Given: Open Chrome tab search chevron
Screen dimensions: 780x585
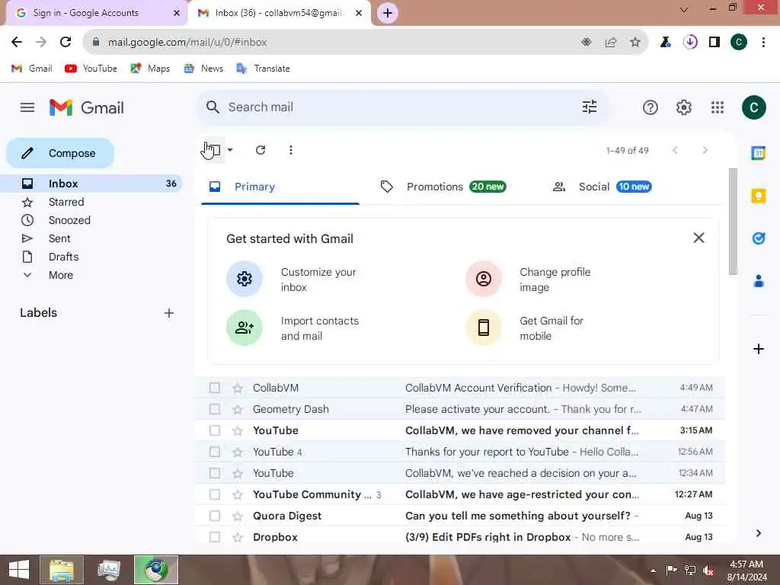Looking at the screenshot, I should point(684,9).
